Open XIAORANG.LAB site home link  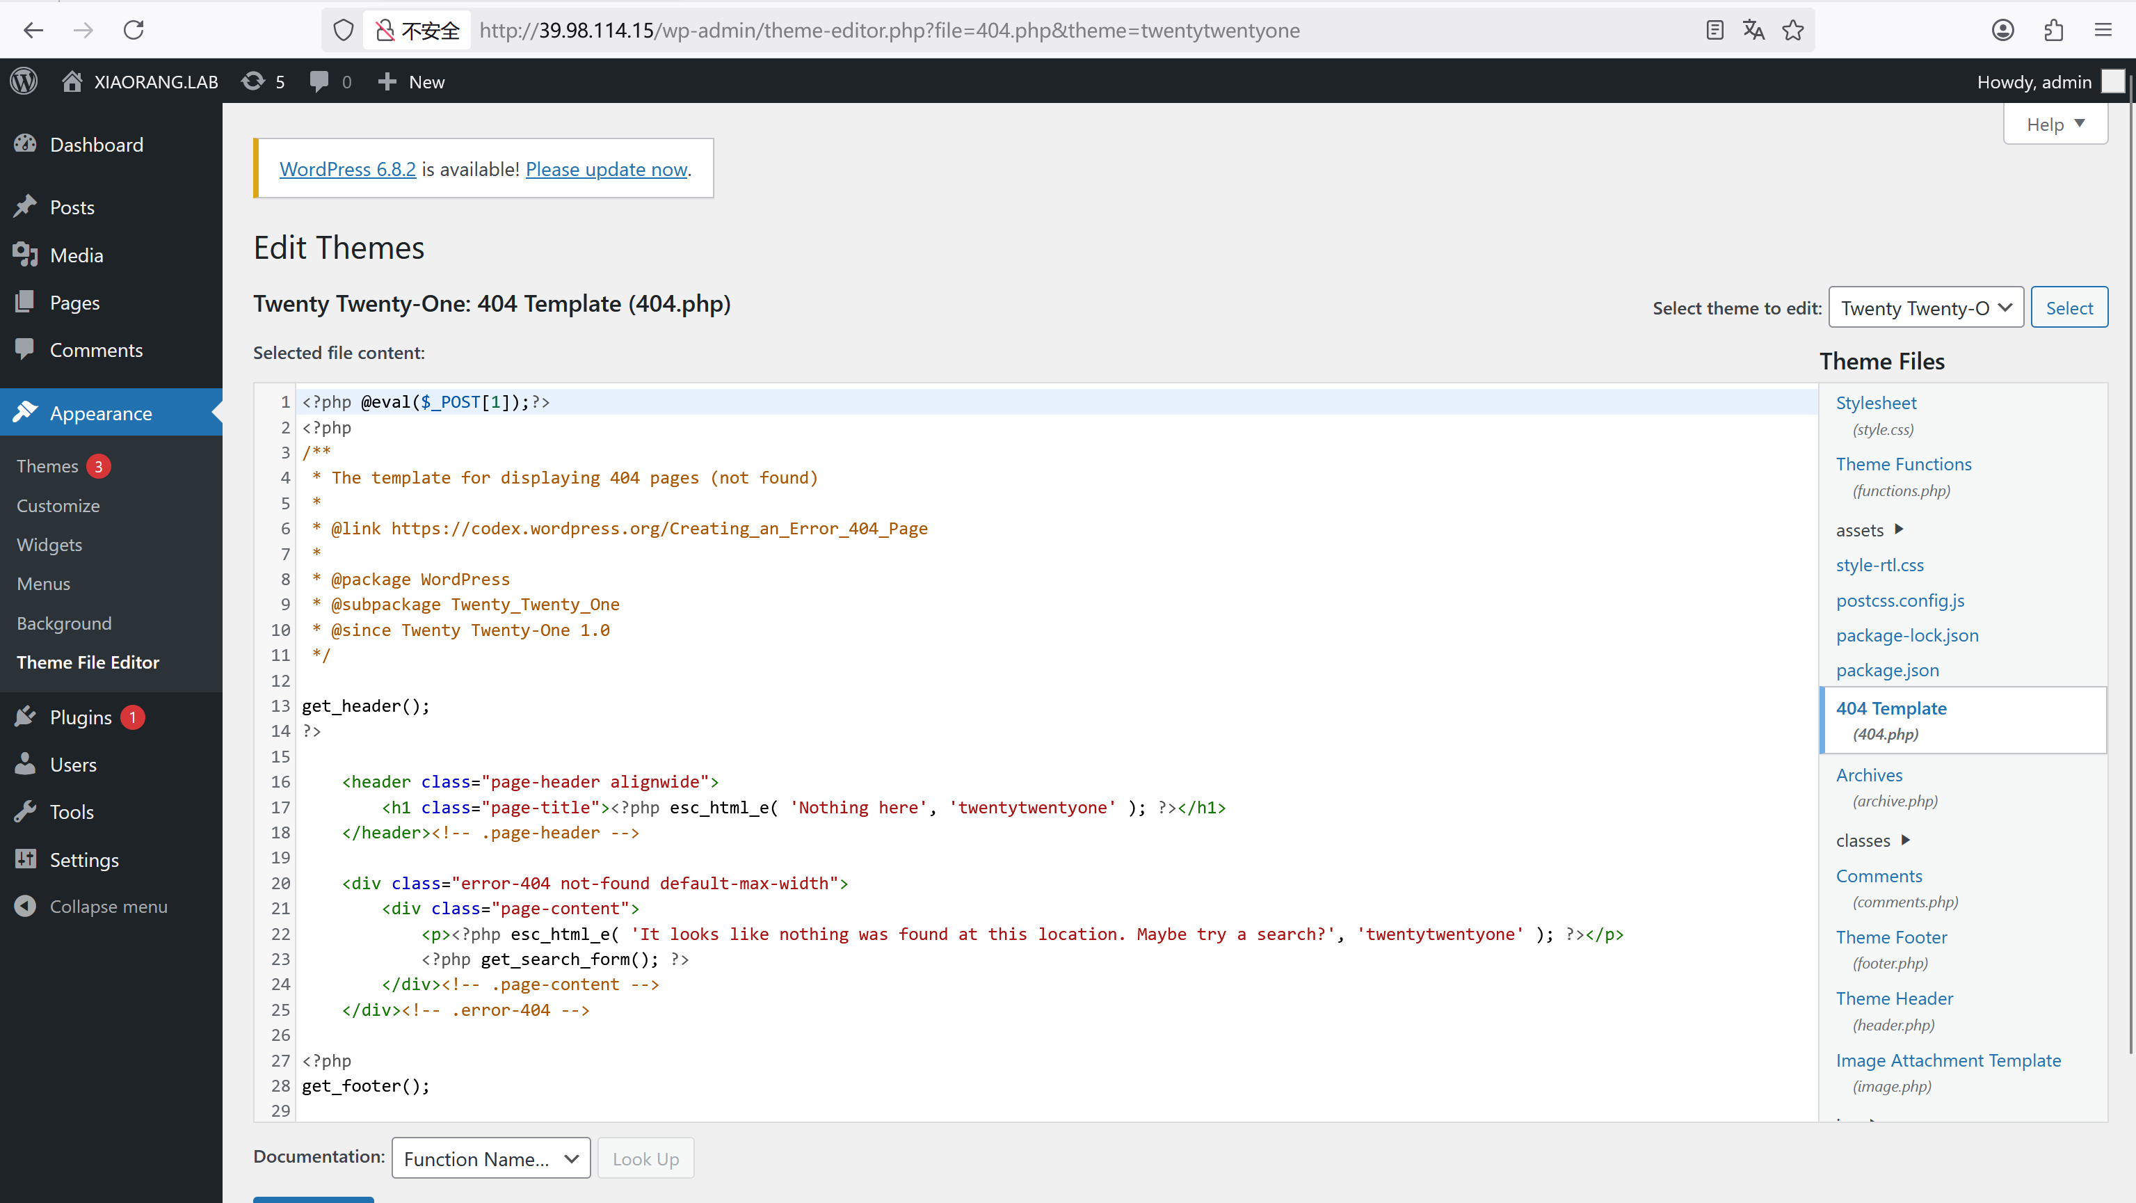139,81
